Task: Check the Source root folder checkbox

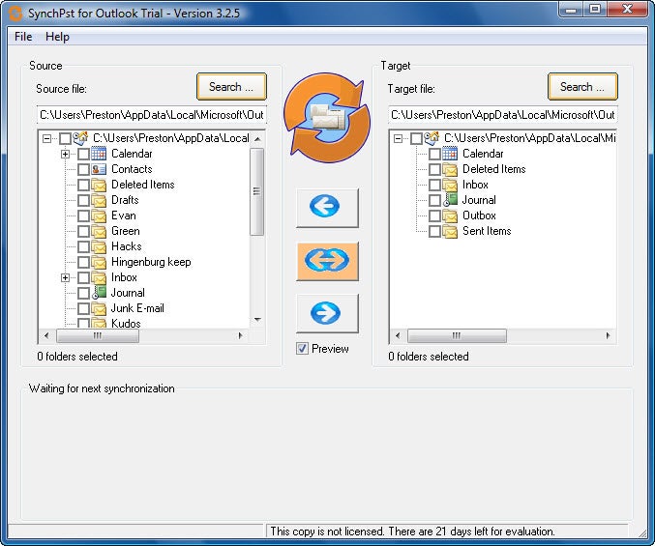Action: point(65,138)
